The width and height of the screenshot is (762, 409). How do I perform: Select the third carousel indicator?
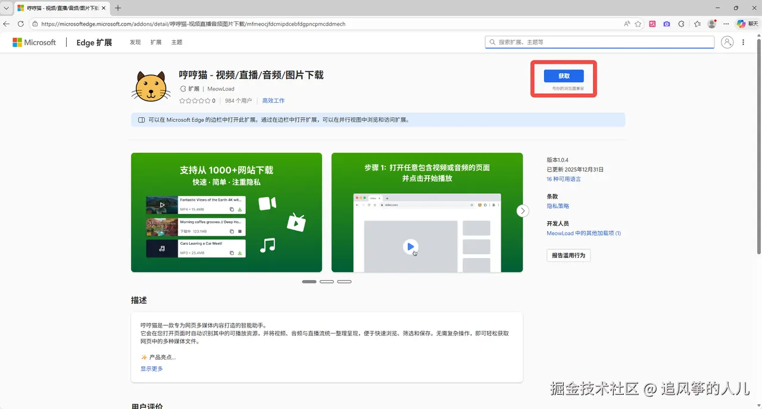click(x=344, y=281)
